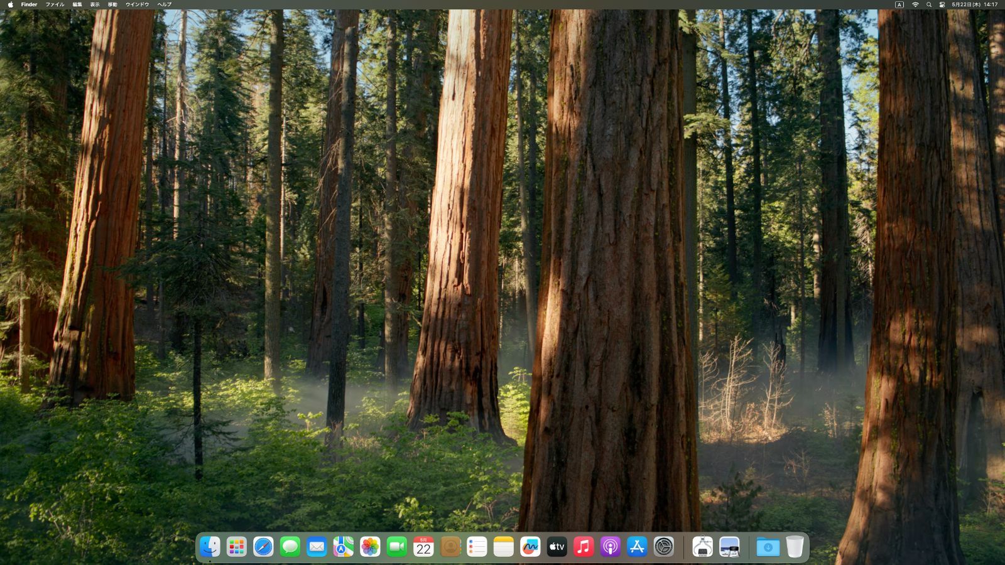Open the Wi-Fi status menu
The height and width of the screenshot is (565, 1005).
[x=915, y=4]
